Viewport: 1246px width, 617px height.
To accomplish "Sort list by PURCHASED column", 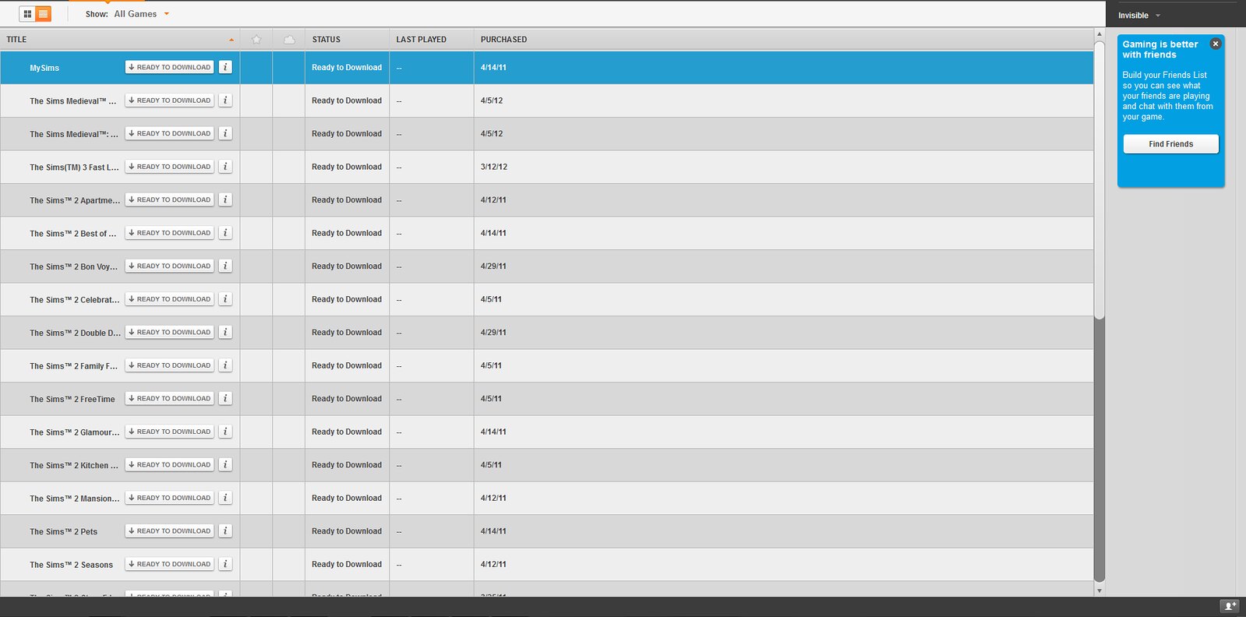I will 783,39.
